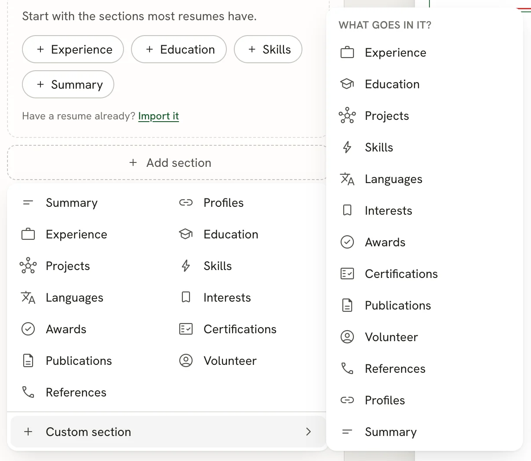The image size is (531, 461).
Task: Click the Skills bolt icon in the What goes in it panel
Action: (x=347, y=148)
